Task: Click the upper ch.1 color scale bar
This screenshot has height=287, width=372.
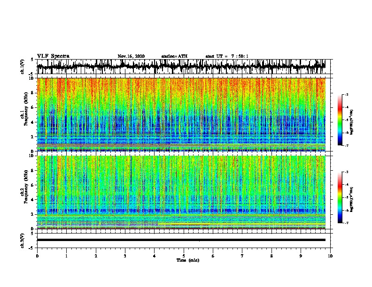Action: tap(340, 120)
